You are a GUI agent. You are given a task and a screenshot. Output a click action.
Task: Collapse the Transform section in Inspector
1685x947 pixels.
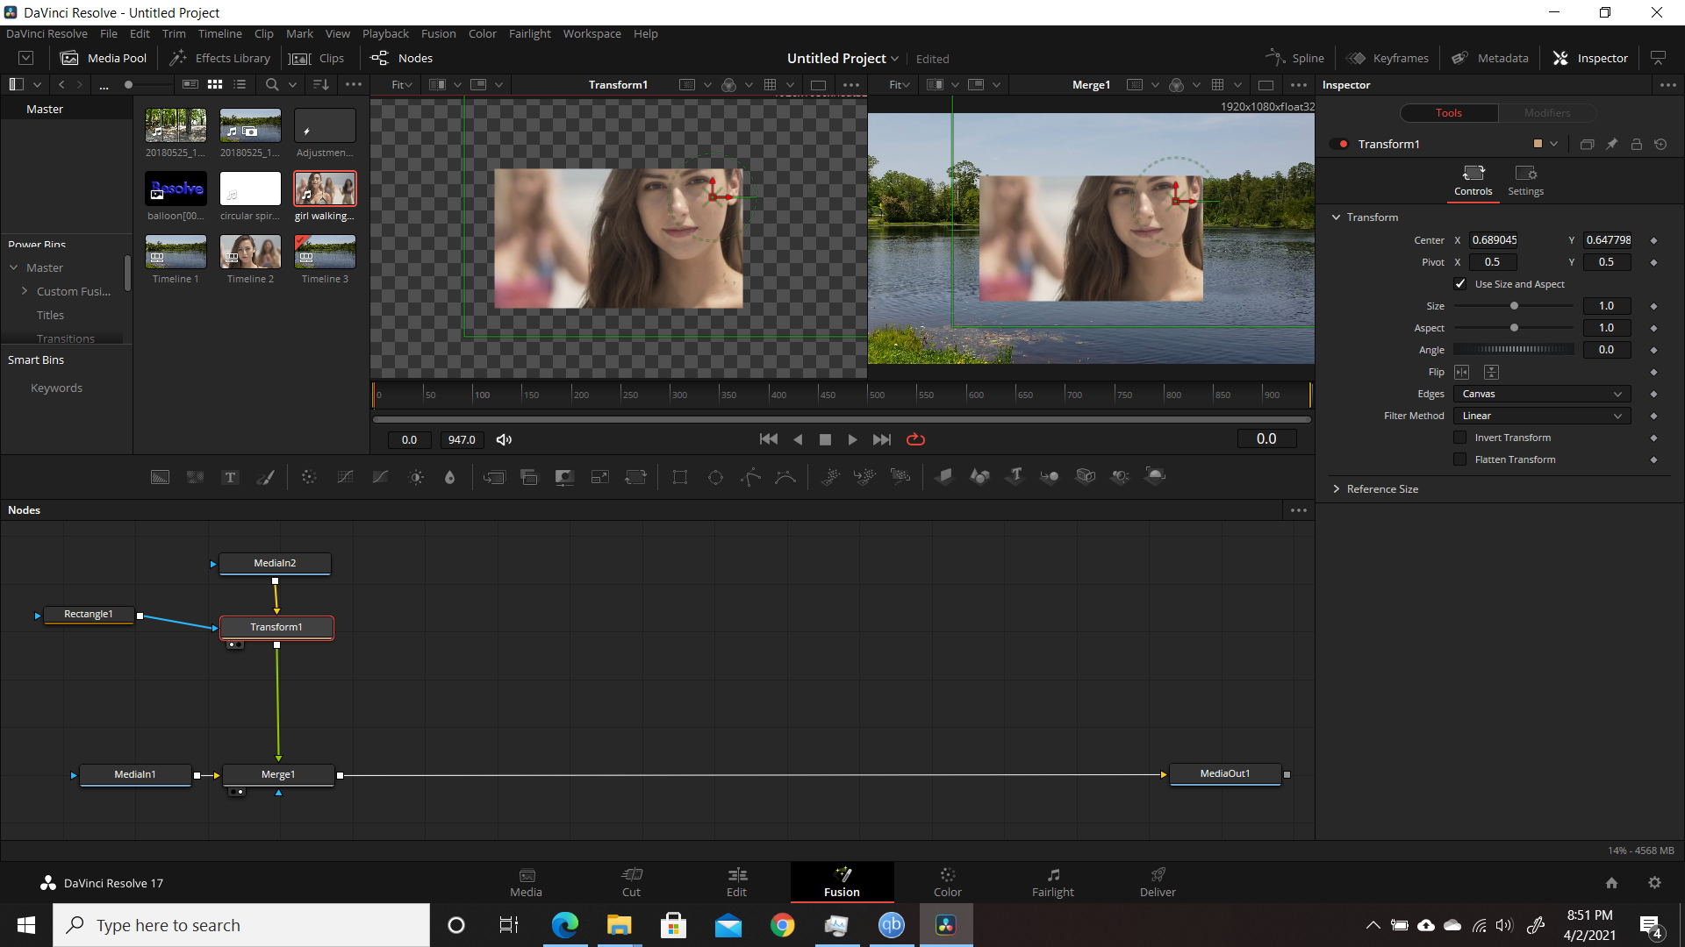click(x=1337, y=217)
